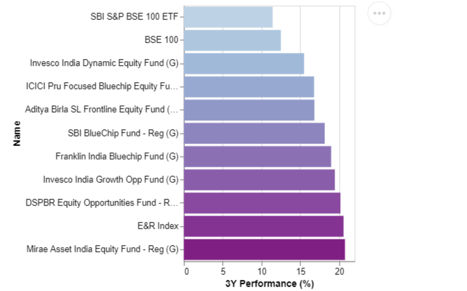467x291 pixels.
Task: Click the DSPBR Equity Opportunities Fund bar
Action: click(x=262, y=203)
